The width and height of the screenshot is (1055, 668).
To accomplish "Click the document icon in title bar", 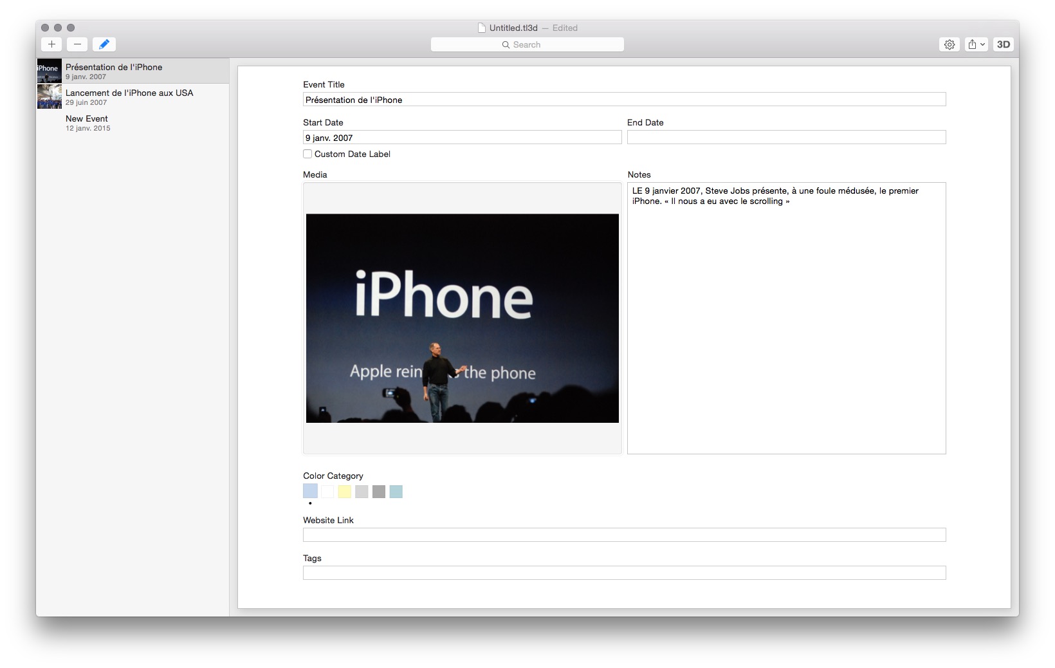I will point(481,28).
